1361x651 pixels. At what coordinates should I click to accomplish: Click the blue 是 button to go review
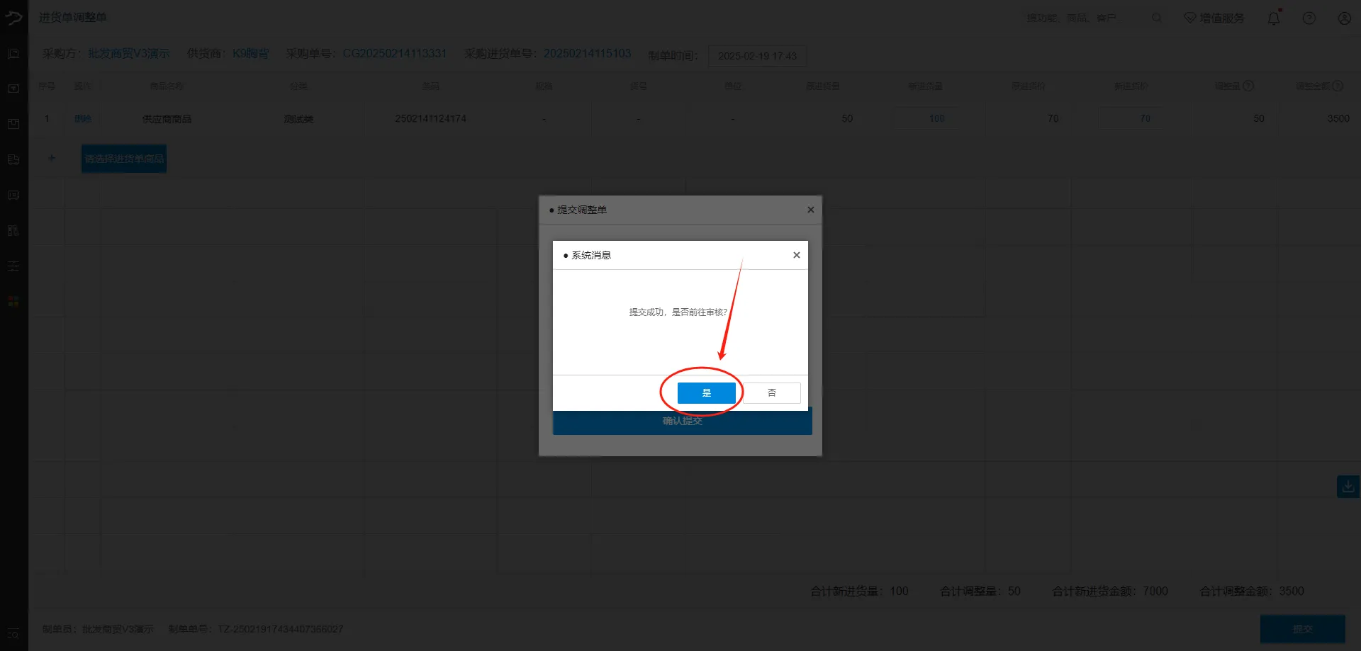[x=706, y=393]
